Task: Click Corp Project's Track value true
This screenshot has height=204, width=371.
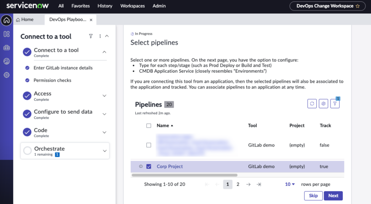Action: coord(324,166)
